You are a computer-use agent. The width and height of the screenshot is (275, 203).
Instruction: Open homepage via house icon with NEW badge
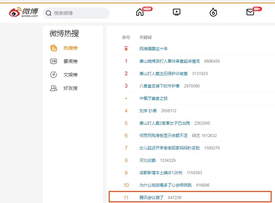tap(140, 13)
